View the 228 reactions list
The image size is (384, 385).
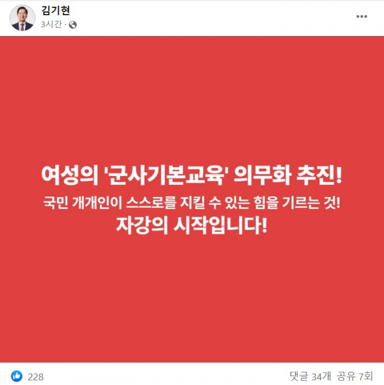(36, 377)
